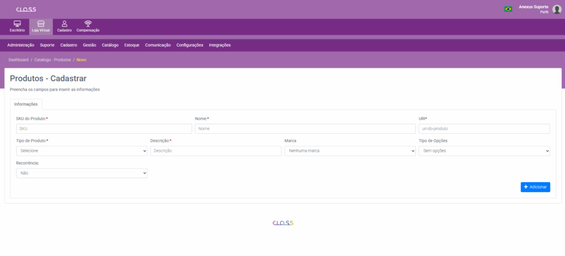Expand the Tipo de Produto dropdown
Viewport: 565px width, 256px height.
[x=82, y=151]
